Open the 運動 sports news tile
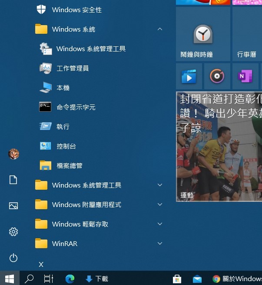This screenshot has width=262, height=285. click(219, 146)
